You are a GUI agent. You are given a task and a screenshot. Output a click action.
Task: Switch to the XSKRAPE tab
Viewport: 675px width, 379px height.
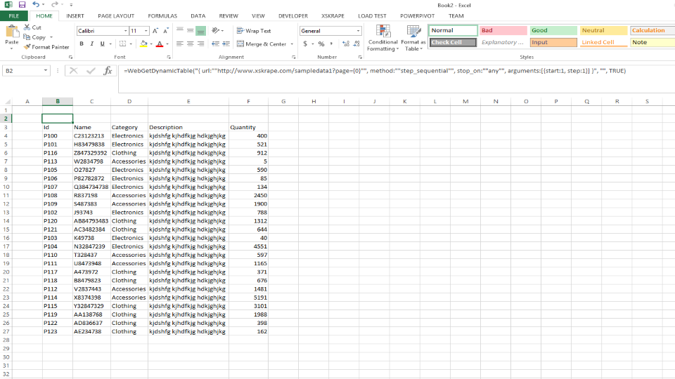point(333,16)
